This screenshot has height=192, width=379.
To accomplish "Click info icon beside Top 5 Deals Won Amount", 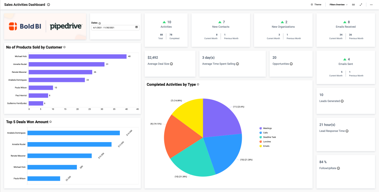I will click(51, 122).
